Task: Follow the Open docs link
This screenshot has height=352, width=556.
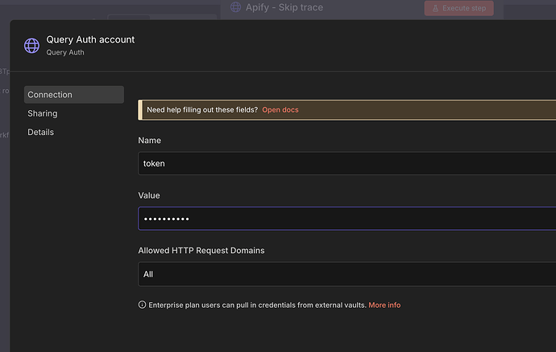Action: [x=280, y=109]
